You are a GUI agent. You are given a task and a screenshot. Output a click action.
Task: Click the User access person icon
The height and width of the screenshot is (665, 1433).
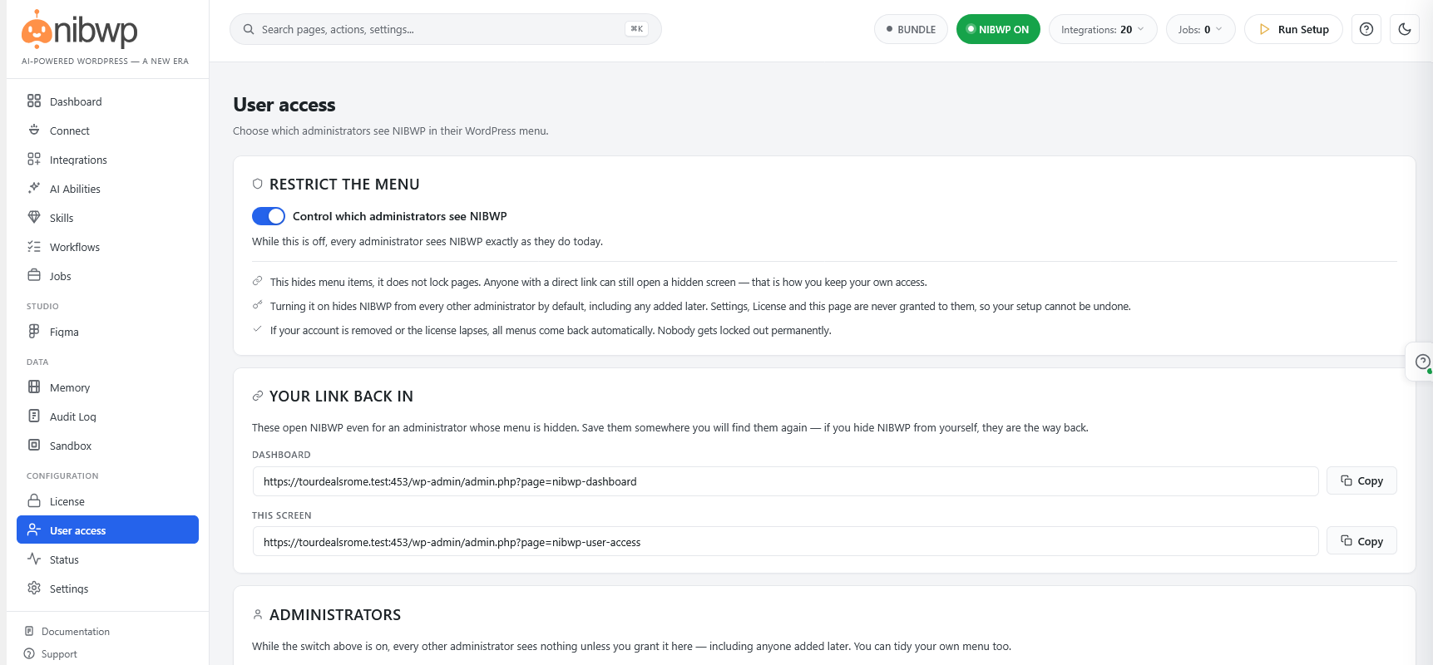pyautogui.click(x=34, y=530)
